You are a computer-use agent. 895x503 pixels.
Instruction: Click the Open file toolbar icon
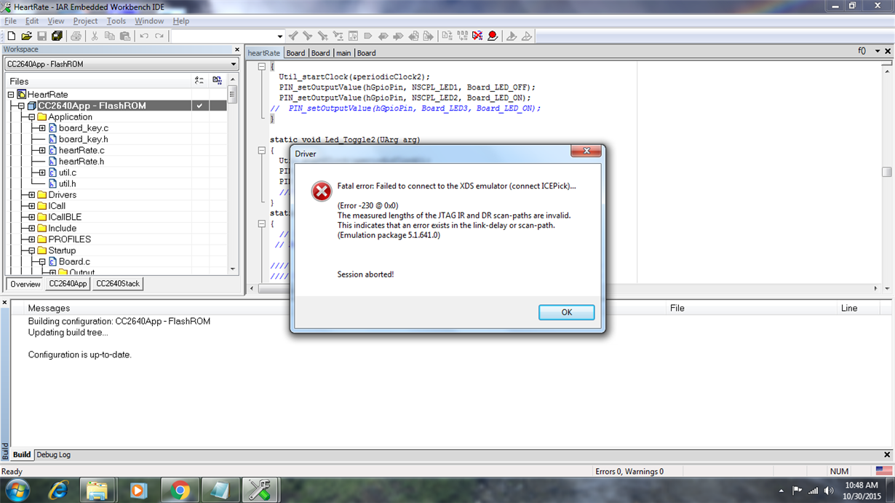[x=27, y=36]
